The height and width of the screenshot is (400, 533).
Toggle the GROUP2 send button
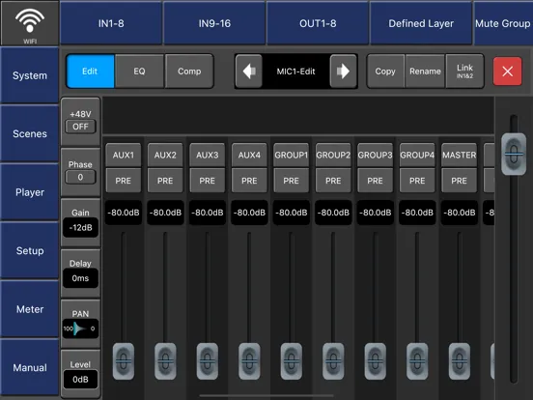coord(333,156)
